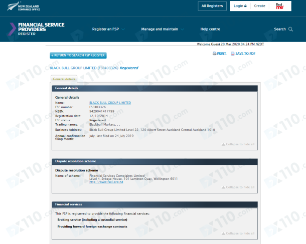Select the General details tab
The width and height of the screenshot is (306, 244).
point(64,79)
